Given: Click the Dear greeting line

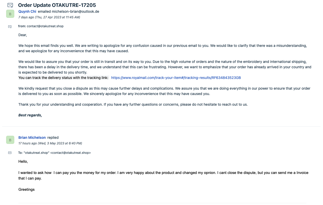Looking at the screenshot, I should pos(22,35).
